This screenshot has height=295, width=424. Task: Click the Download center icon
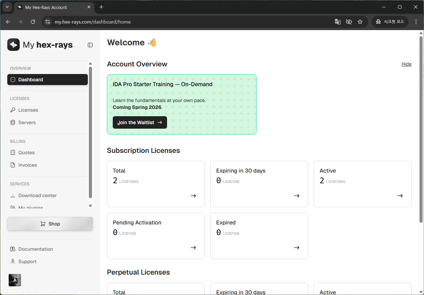(x=13, y=195)
